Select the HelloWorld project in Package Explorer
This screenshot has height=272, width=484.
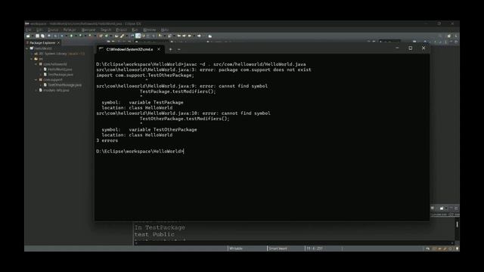coord(43,48)
